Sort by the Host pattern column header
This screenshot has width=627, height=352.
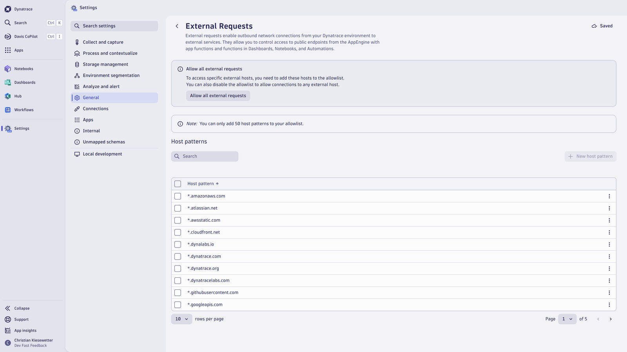click(x=203, y=184)
